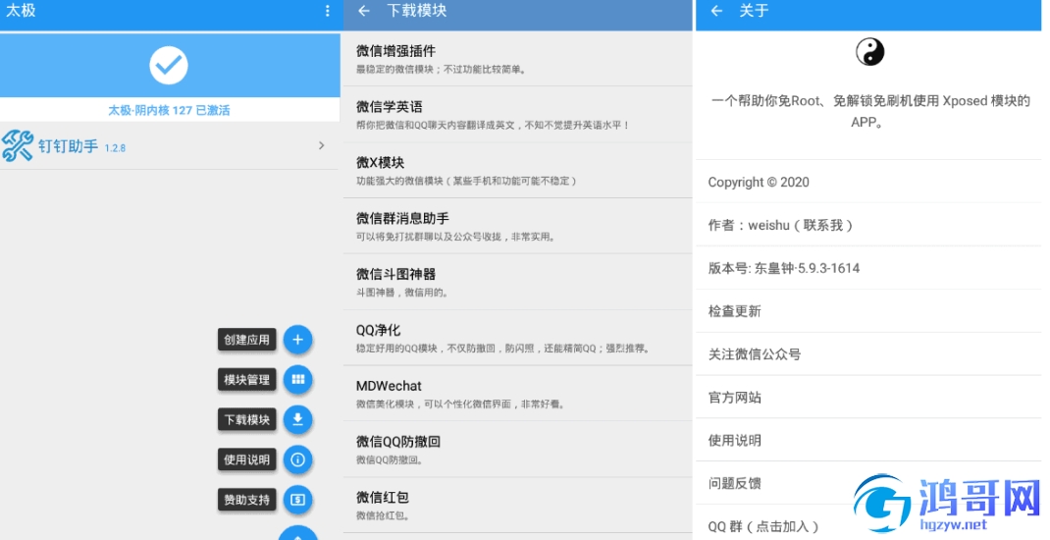This screenshot has width=1050, height=540.
Task: Select the MDWechat module
Action: [x=517, y=394]
